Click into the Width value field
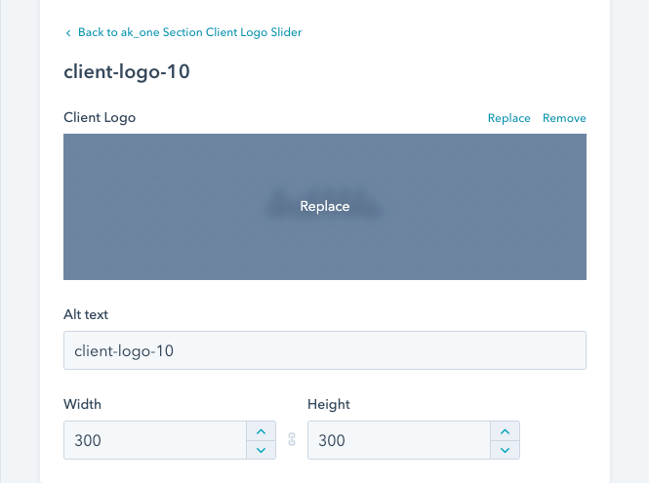Image resolution: width=649 pixels, height=483 pixels. pos(154,440)
